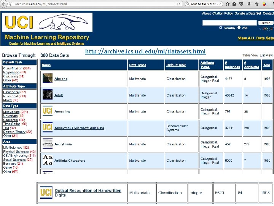The image size is (274, 206).
Task: Click View ALL Data Sets link
Action: click(x=256, y=38)
